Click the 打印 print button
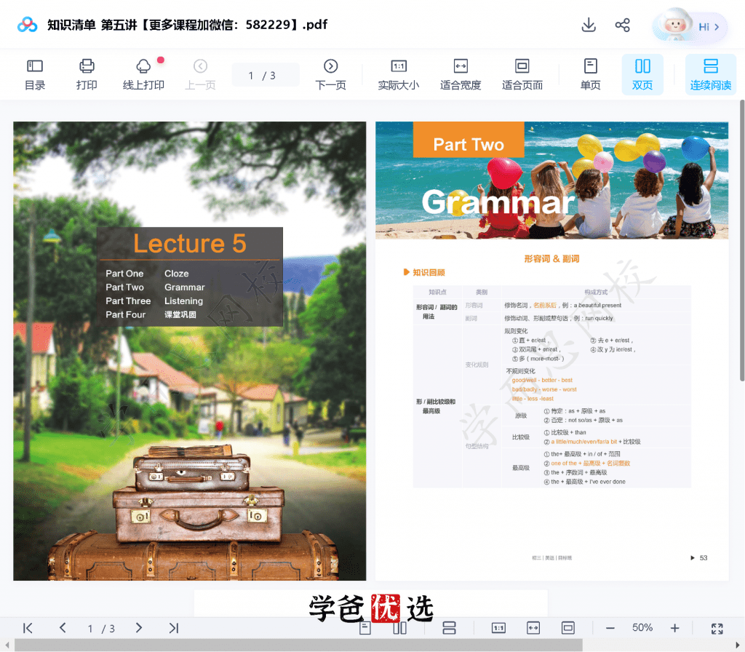 [87, 75]
